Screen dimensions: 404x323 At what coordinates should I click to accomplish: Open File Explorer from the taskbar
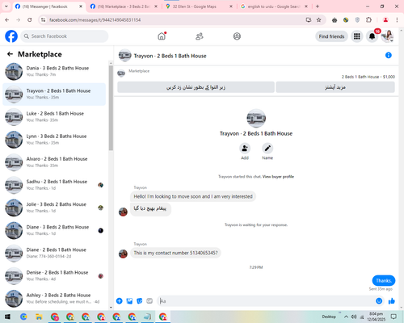tap(39, 317)
